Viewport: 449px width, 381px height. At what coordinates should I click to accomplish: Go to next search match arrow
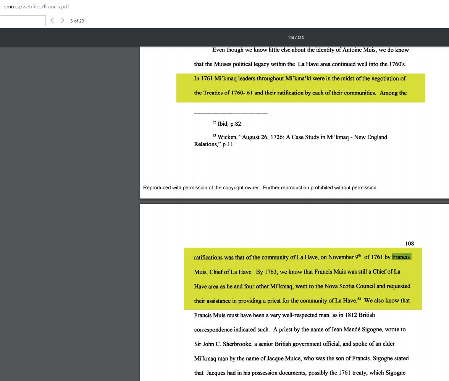click(63, 21)
